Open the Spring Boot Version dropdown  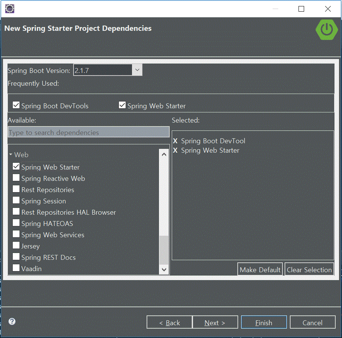click(137, 70)
